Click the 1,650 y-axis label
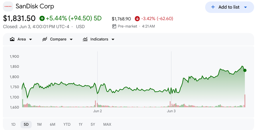Viewport: 259px width, 130px height. point(14,107)
